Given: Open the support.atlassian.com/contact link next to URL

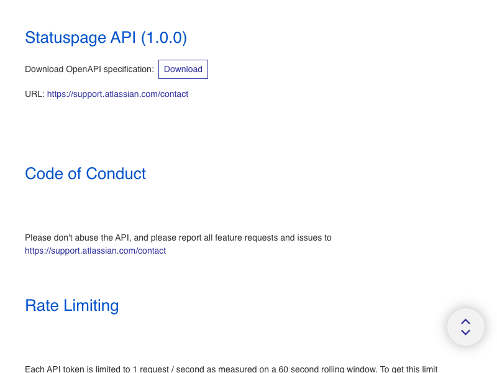Looking at the screenshot, I should (117, 94).
